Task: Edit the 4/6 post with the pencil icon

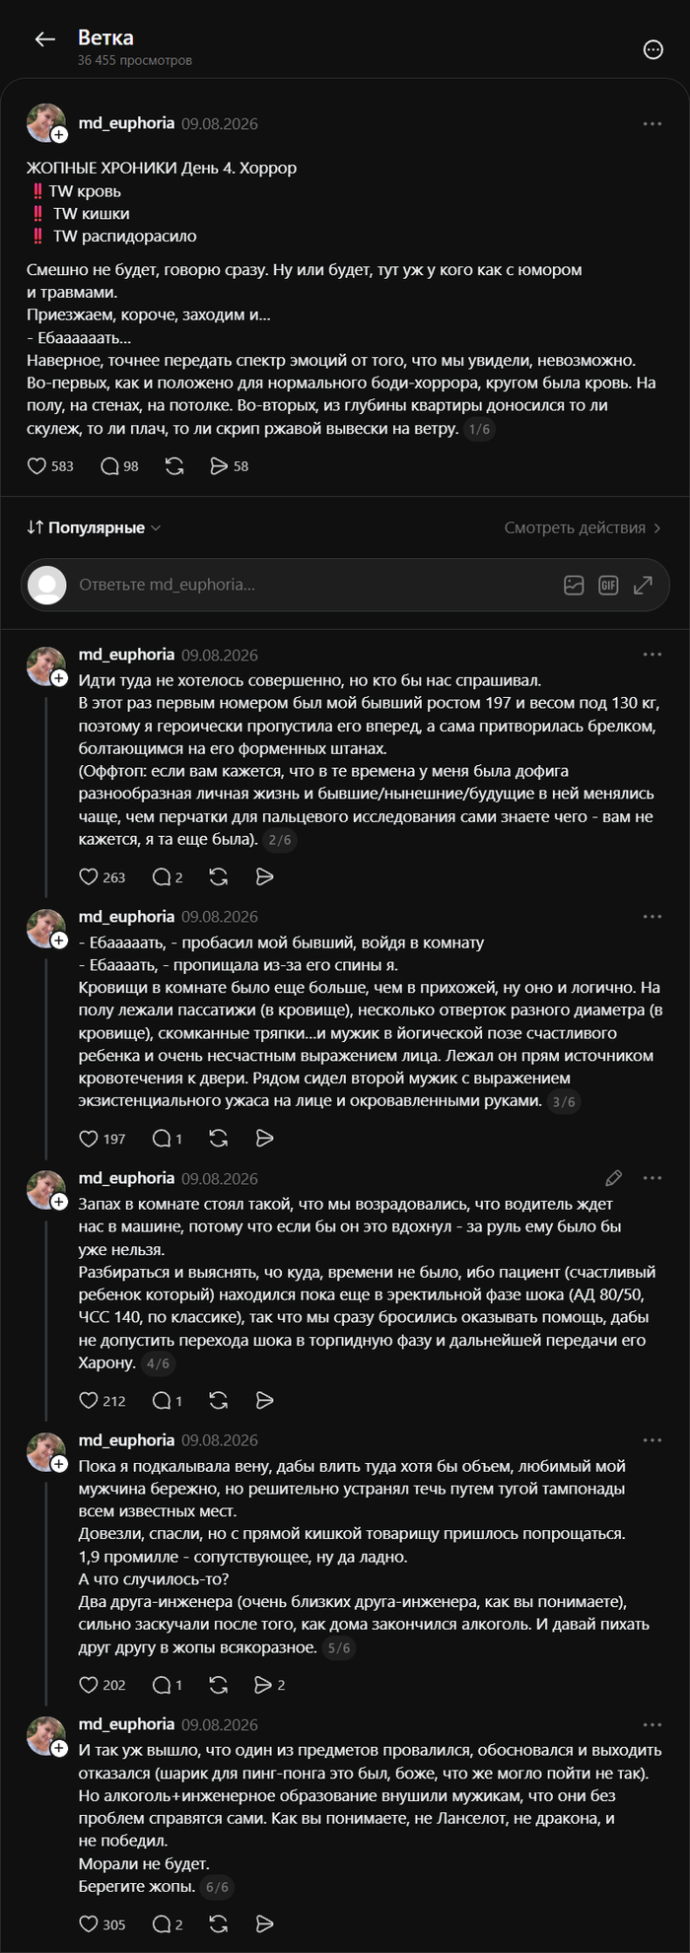Action: (613, 1177)
